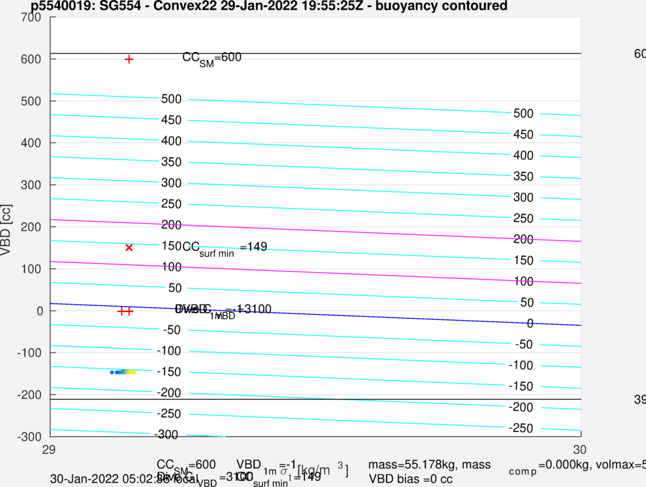
Task: Click the left contour label 250
Action: pyautogui.click(x=171, y=204)
